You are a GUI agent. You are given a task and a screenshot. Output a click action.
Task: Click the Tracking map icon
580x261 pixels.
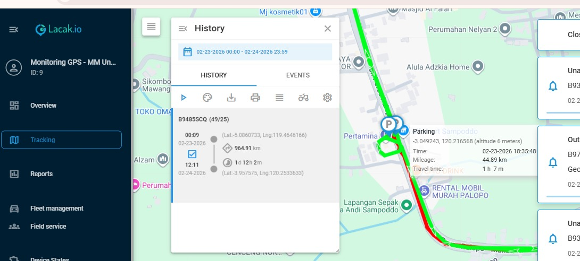14,140
